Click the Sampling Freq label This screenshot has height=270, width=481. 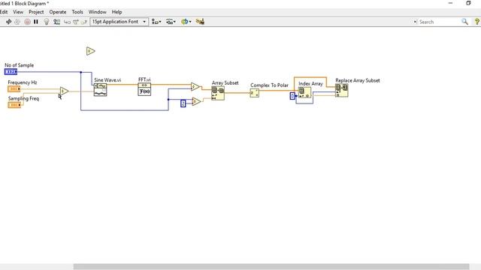click(23, 98)
